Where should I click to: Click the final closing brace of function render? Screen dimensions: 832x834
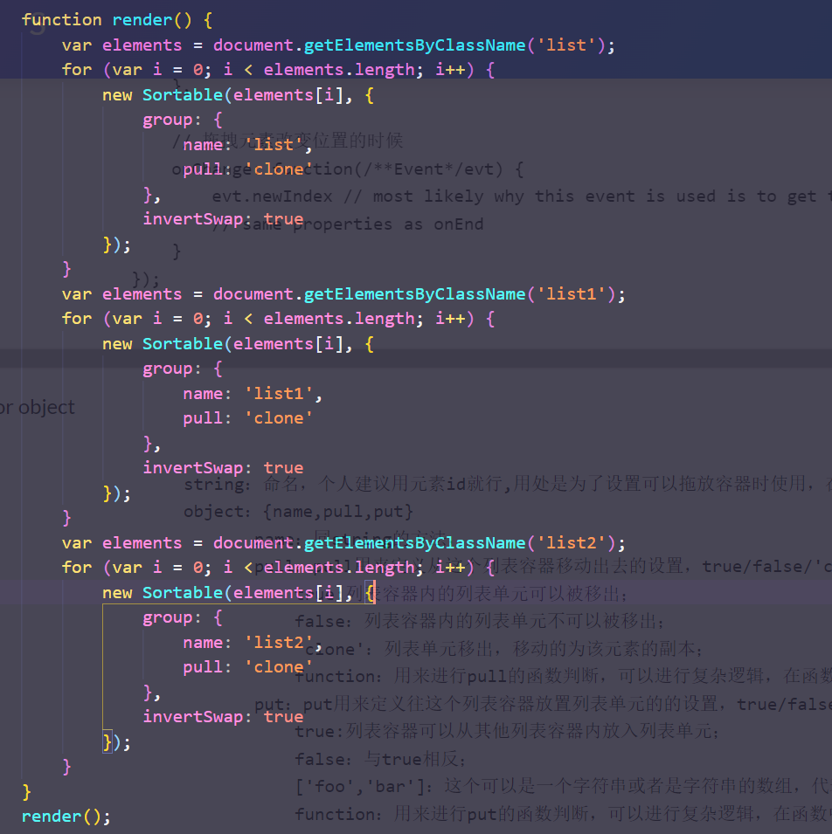point(26,791)
